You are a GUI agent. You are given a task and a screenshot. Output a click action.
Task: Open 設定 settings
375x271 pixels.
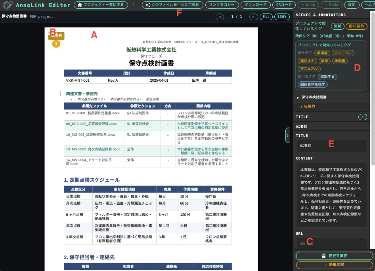(351, 5)
